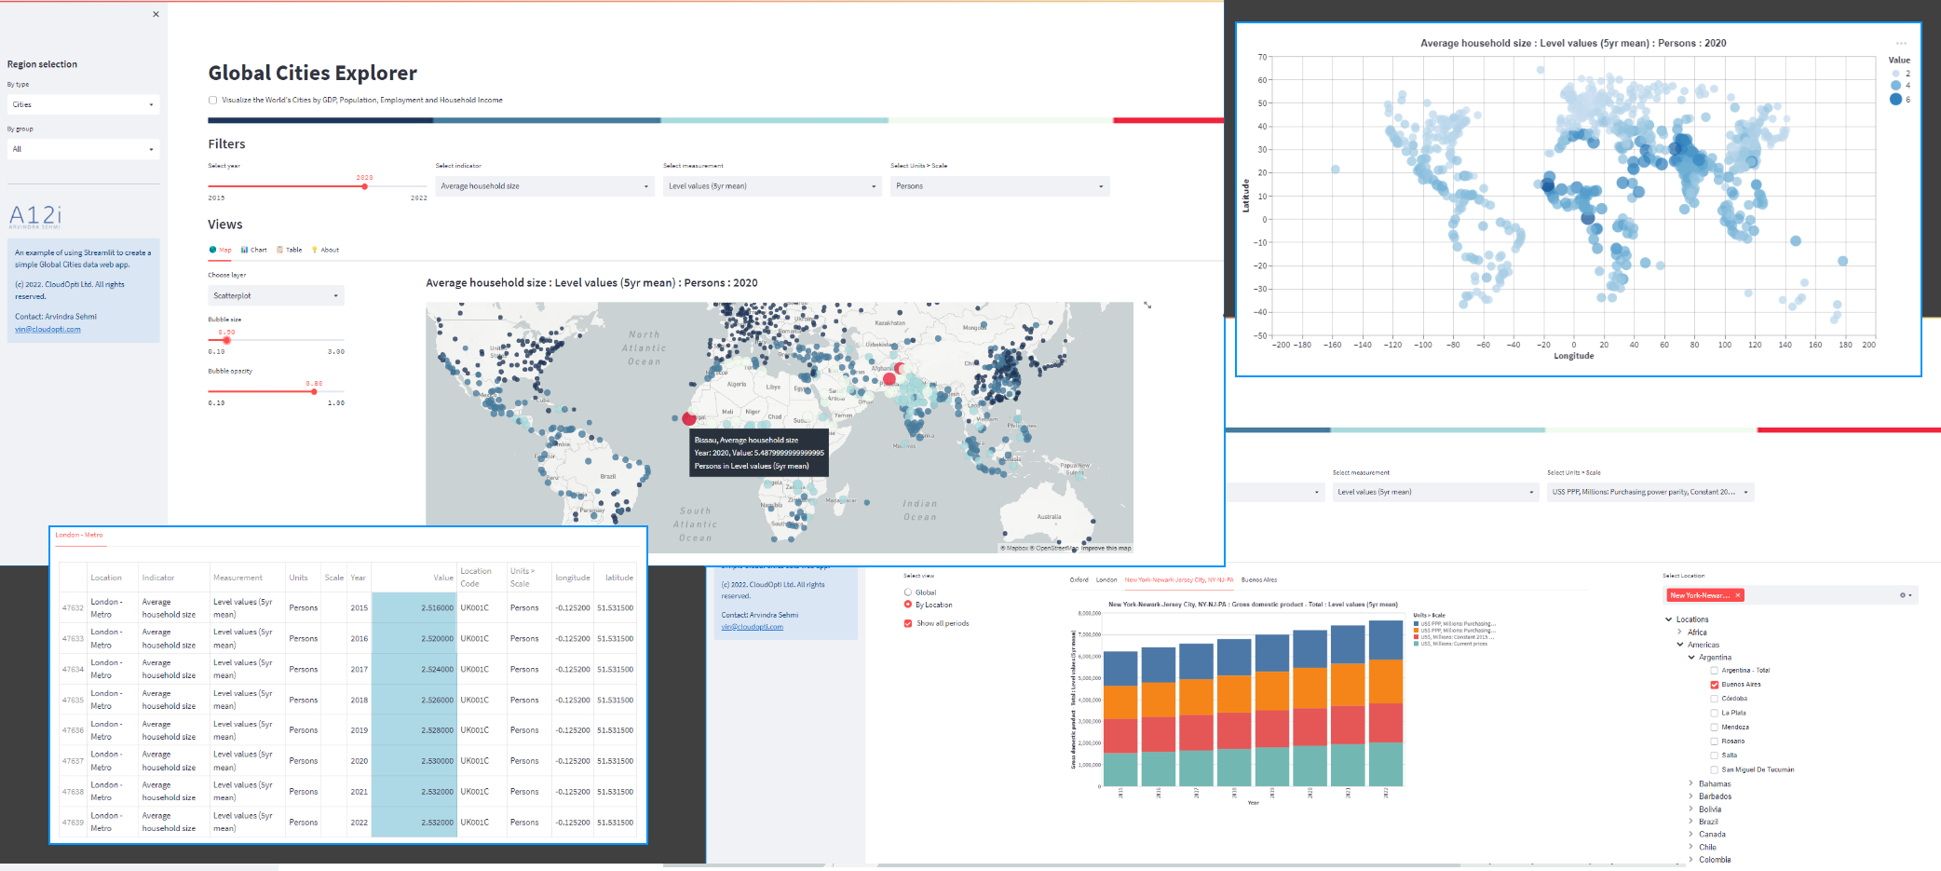The height and width of the screenshot is (871, 1941).
Task: Click the Select year slider handle
Action: (x=364, y=186)
